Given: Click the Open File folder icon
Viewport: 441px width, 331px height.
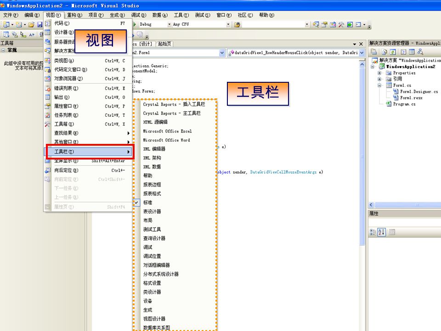Looking at the screenshot, I should 31,24.
